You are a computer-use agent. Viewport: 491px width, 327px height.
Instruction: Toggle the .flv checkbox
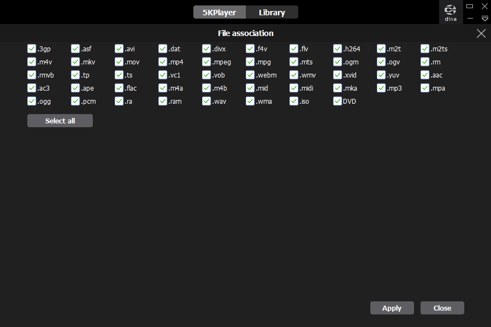(294, 49)
